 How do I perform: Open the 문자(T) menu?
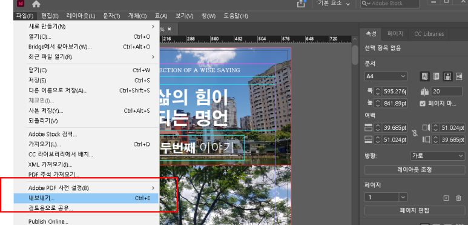click(x=111, y=16)
